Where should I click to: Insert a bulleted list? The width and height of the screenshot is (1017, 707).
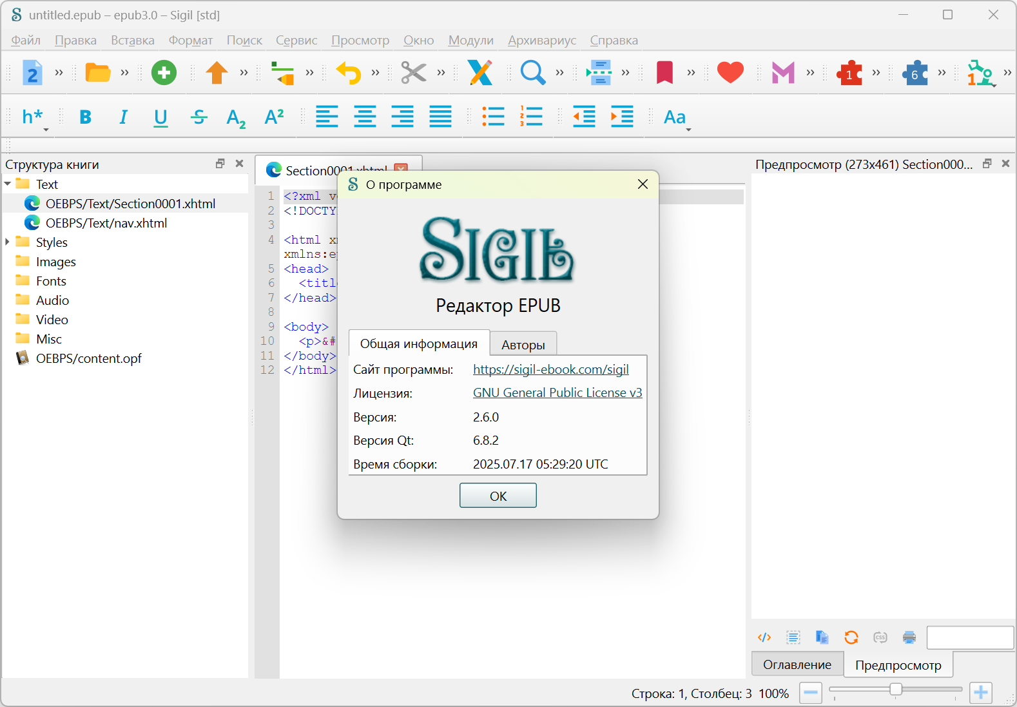pyautogui.click(x=493, y=117)
